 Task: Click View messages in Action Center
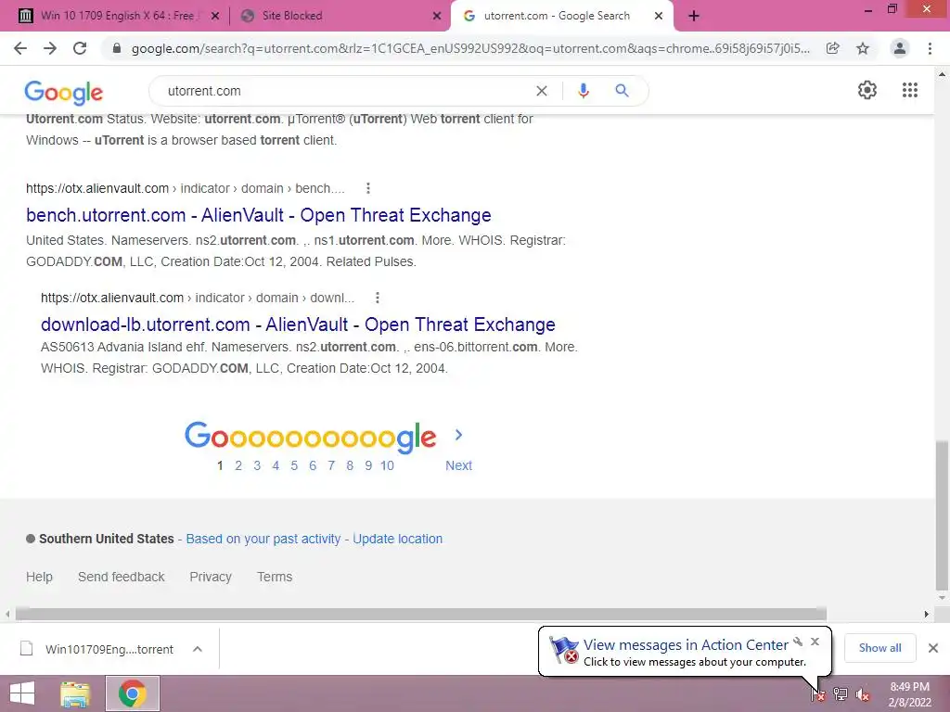point(686,645)
